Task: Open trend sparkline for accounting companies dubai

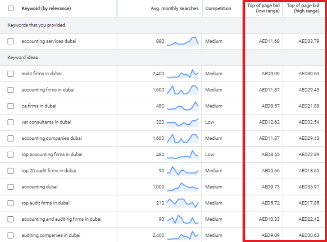Action: click(x=183, y=138)
